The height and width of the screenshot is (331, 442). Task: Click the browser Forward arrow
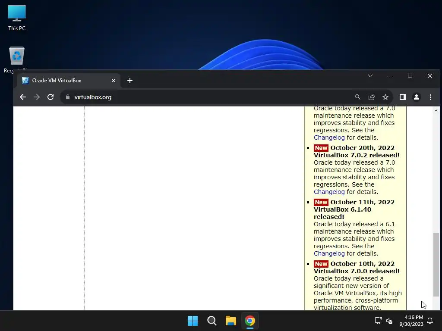(37, 97)
